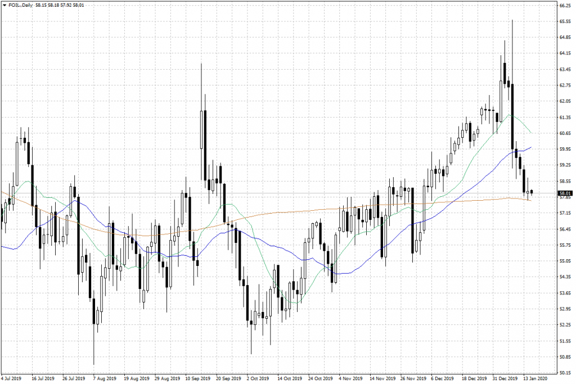This screenshot has height=384, width=576.
Task: Click the 20 Sep 2019 date label
Action: click(x=228, y=378)
